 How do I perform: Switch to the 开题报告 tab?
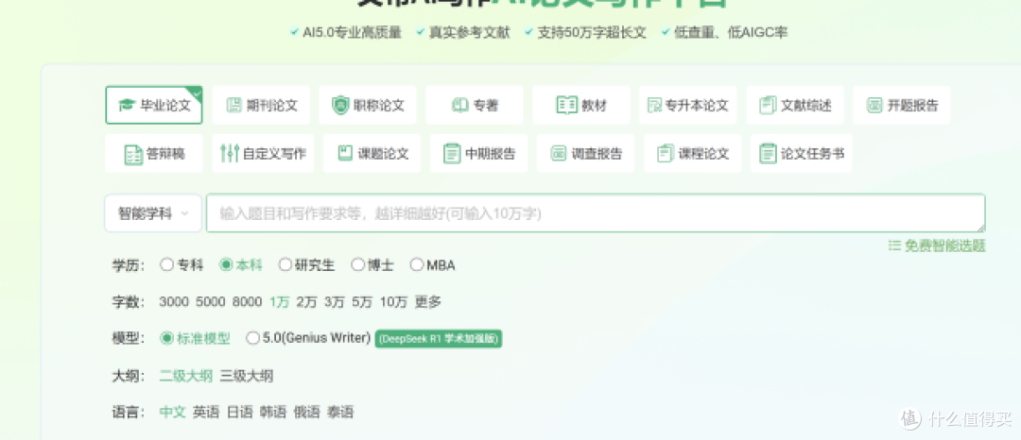coord(902,106)
